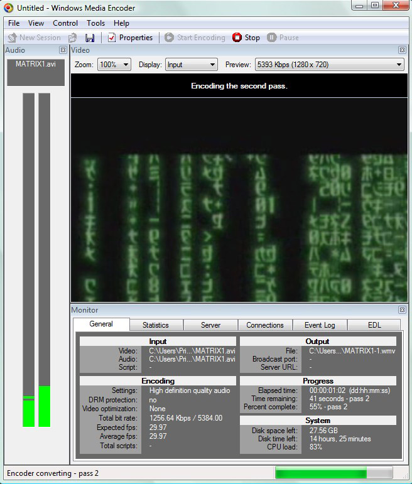Switch to the Statistics tab
Screen dimensions: 412x484
(156, 325)
